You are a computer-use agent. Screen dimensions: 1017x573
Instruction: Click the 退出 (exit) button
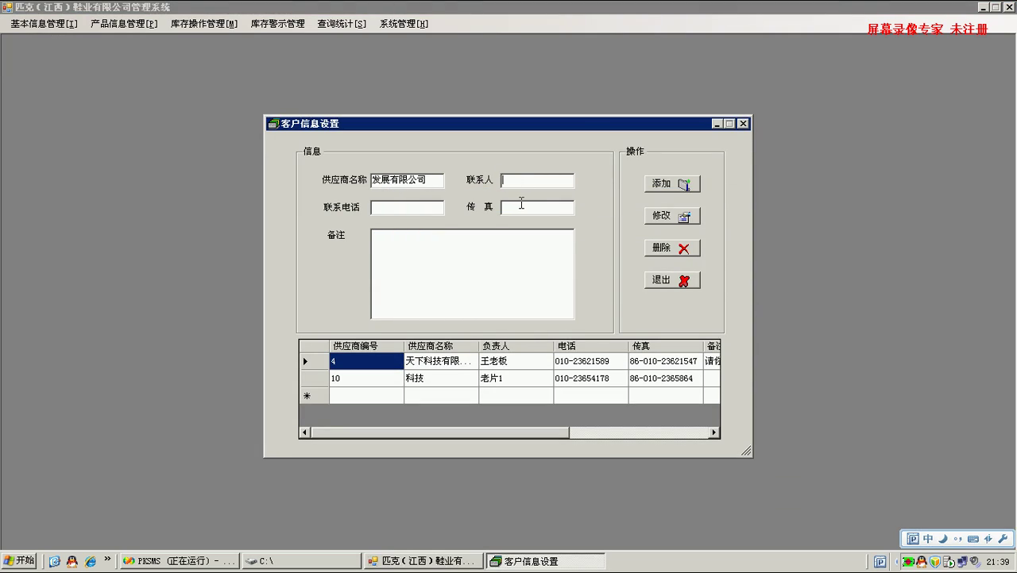(672, 280)
